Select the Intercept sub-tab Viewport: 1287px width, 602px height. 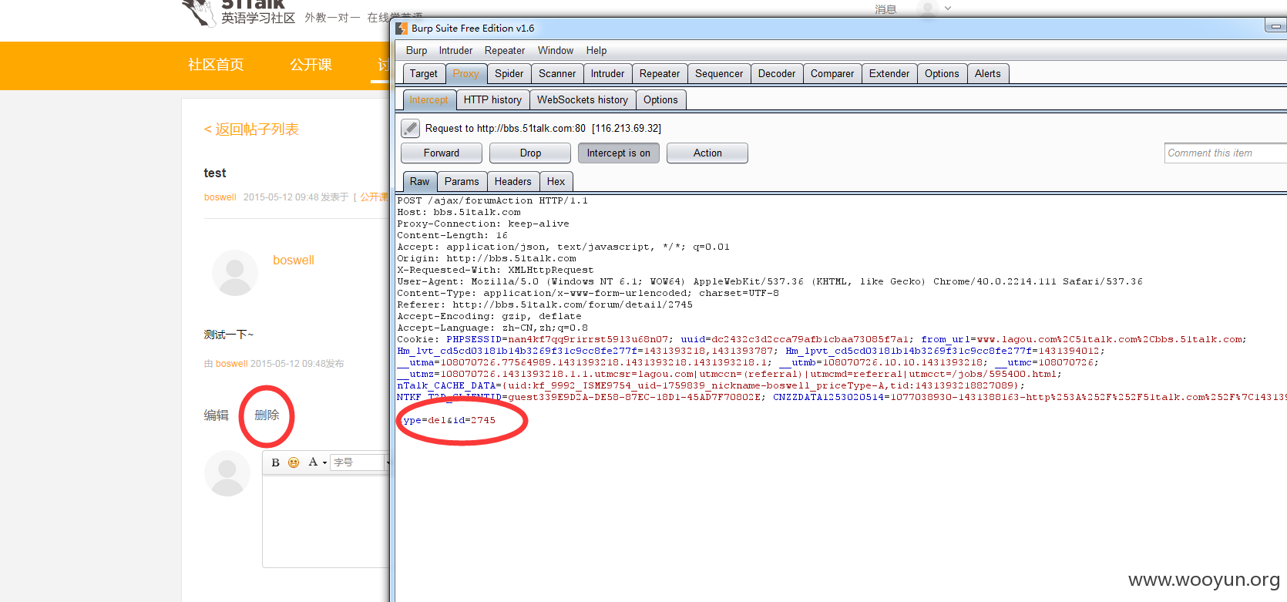pos(428,99)
